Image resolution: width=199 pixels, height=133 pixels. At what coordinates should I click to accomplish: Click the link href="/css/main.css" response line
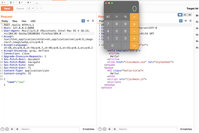(x=140, y=62)
